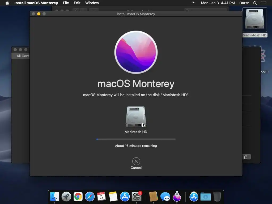Click the installation progress bar
This screenshot has height=204, width=272.
(x=136, y=139)
